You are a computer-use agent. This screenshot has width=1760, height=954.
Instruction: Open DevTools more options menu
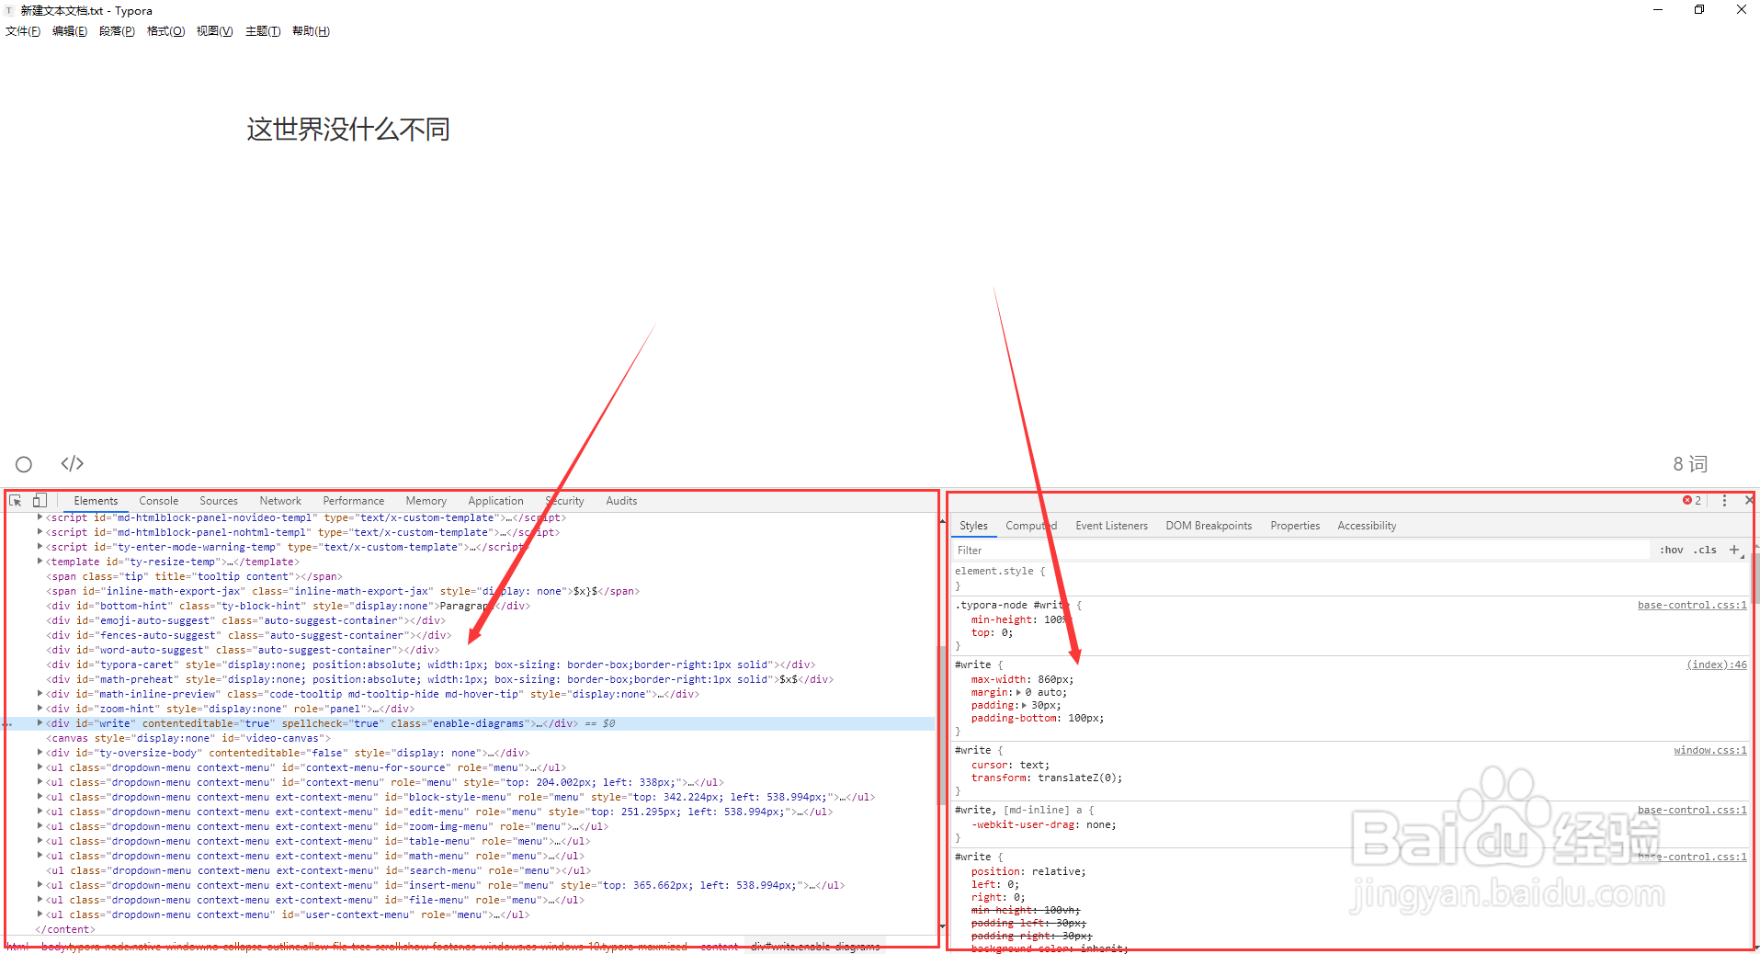coord(1724,501)
